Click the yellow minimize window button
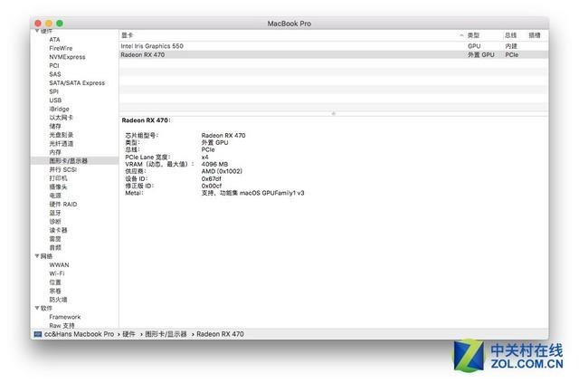The height and width of the screenshot is (383, 579). pos(49,24)
